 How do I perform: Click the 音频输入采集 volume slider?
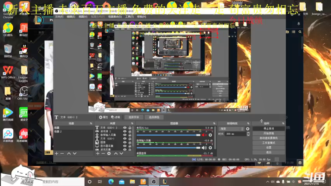(168, 148)
